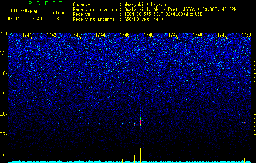Click the 'Receiving Location' label
This screenshot has width=256, height=163.
95,9
